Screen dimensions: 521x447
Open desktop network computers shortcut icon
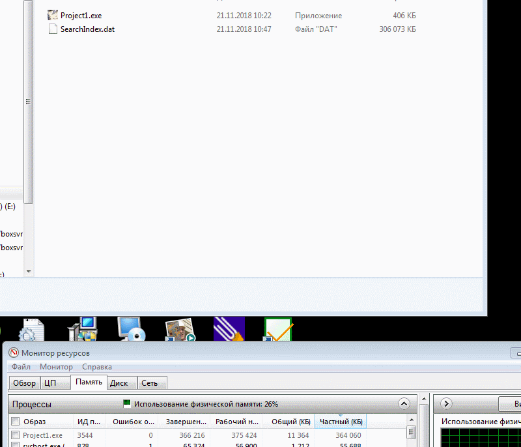tap(83, 329)
